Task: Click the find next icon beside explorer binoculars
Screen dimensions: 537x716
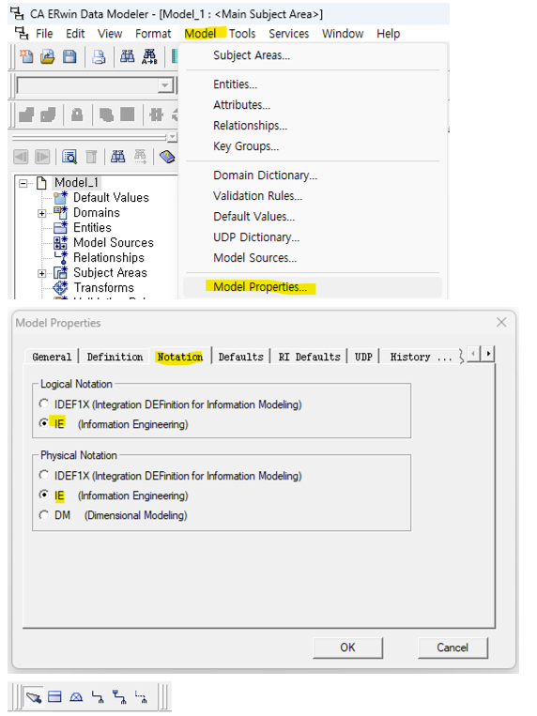Action: (x=140, y=157)
